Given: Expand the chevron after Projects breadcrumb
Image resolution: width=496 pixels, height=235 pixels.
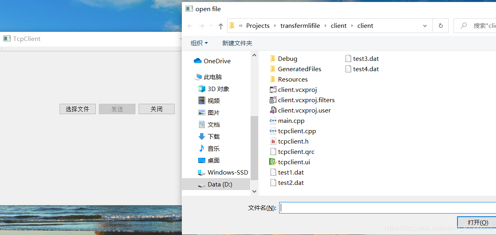Looking at the screenshot, I should coord(274,25).
